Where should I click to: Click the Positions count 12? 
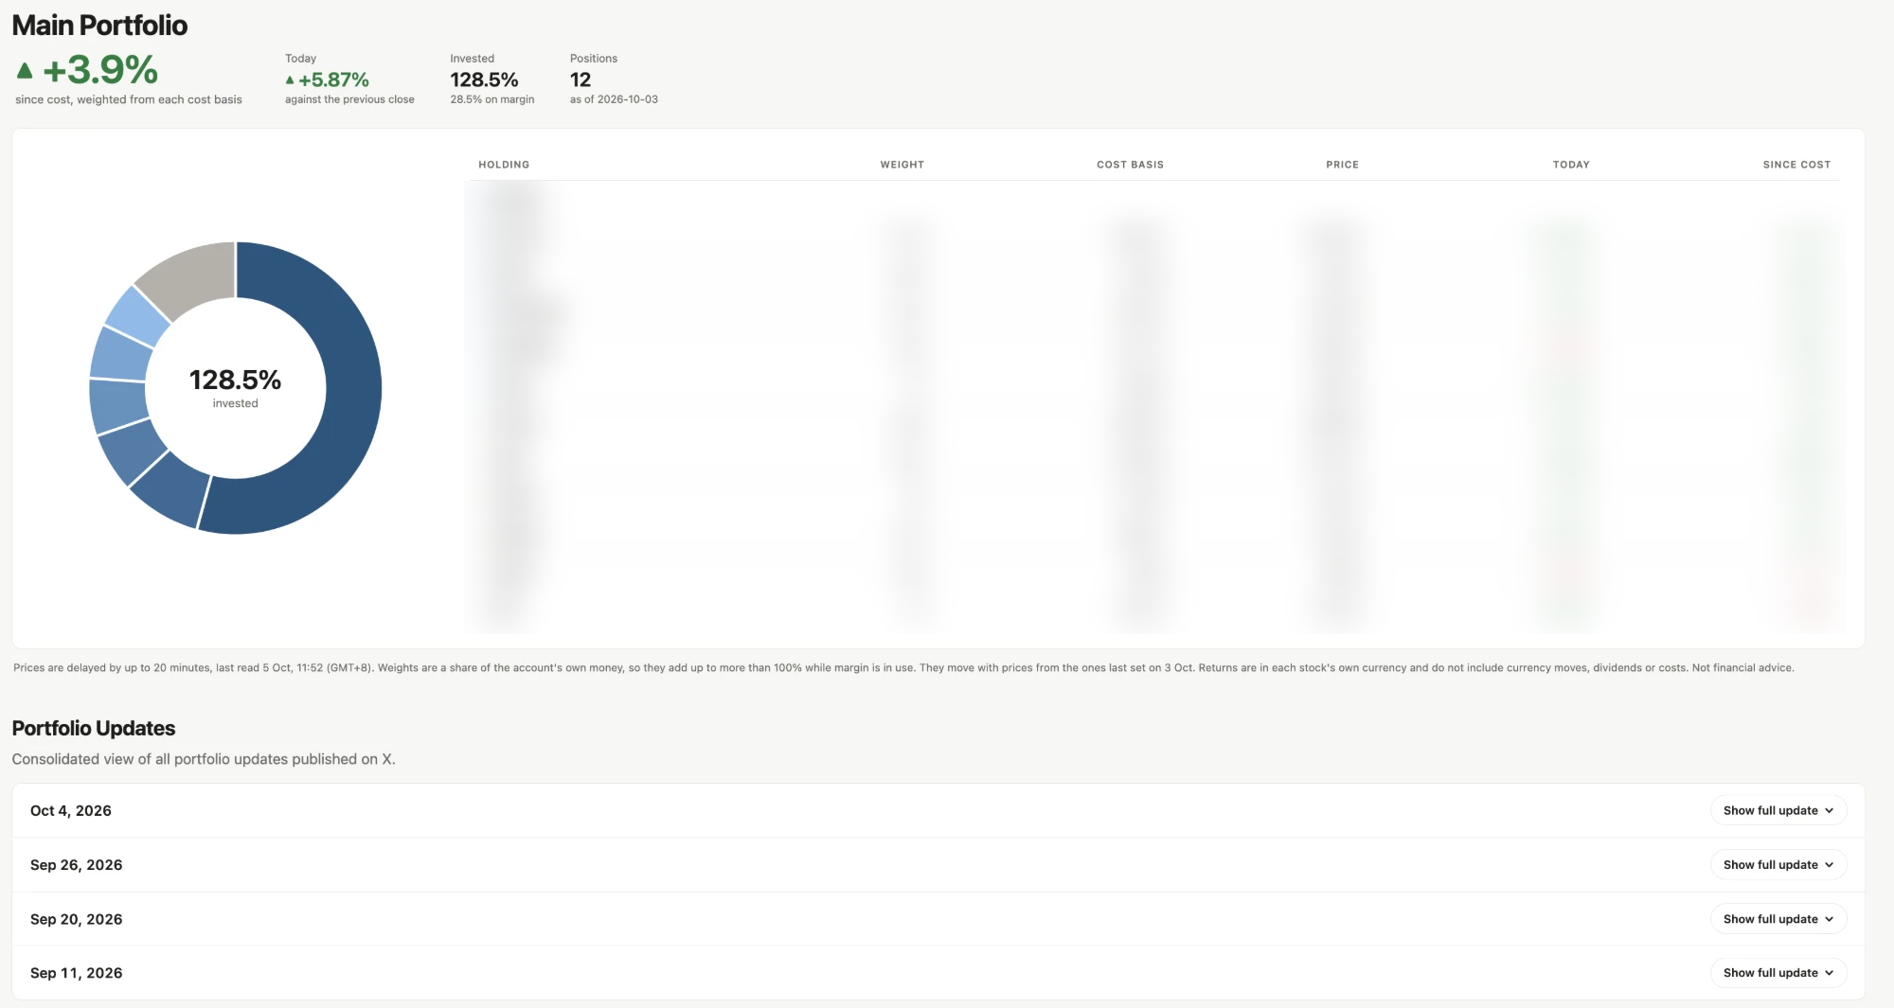[x=581, y=80]
